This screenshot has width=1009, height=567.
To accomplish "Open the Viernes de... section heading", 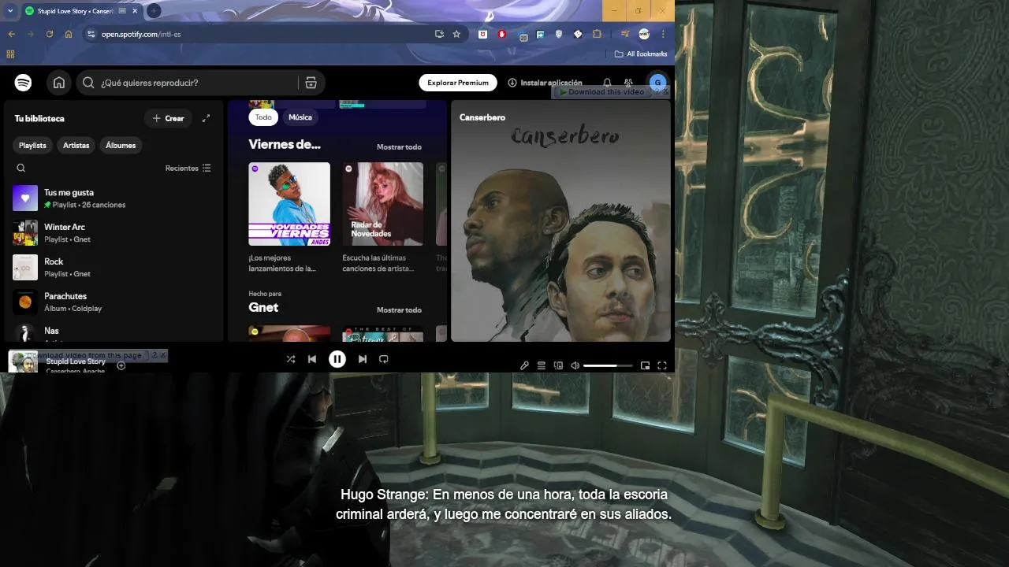I will pos(285,145).
